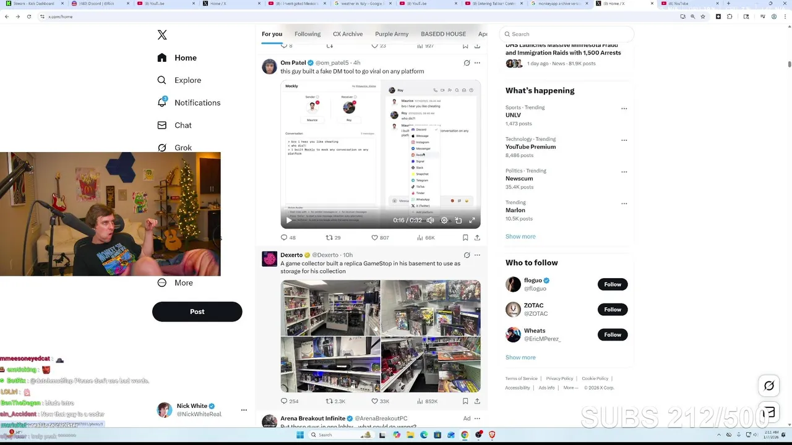Screen dimensions: 792x445
Task: Bookmark this page with the star icon
Action: [703, 17]
